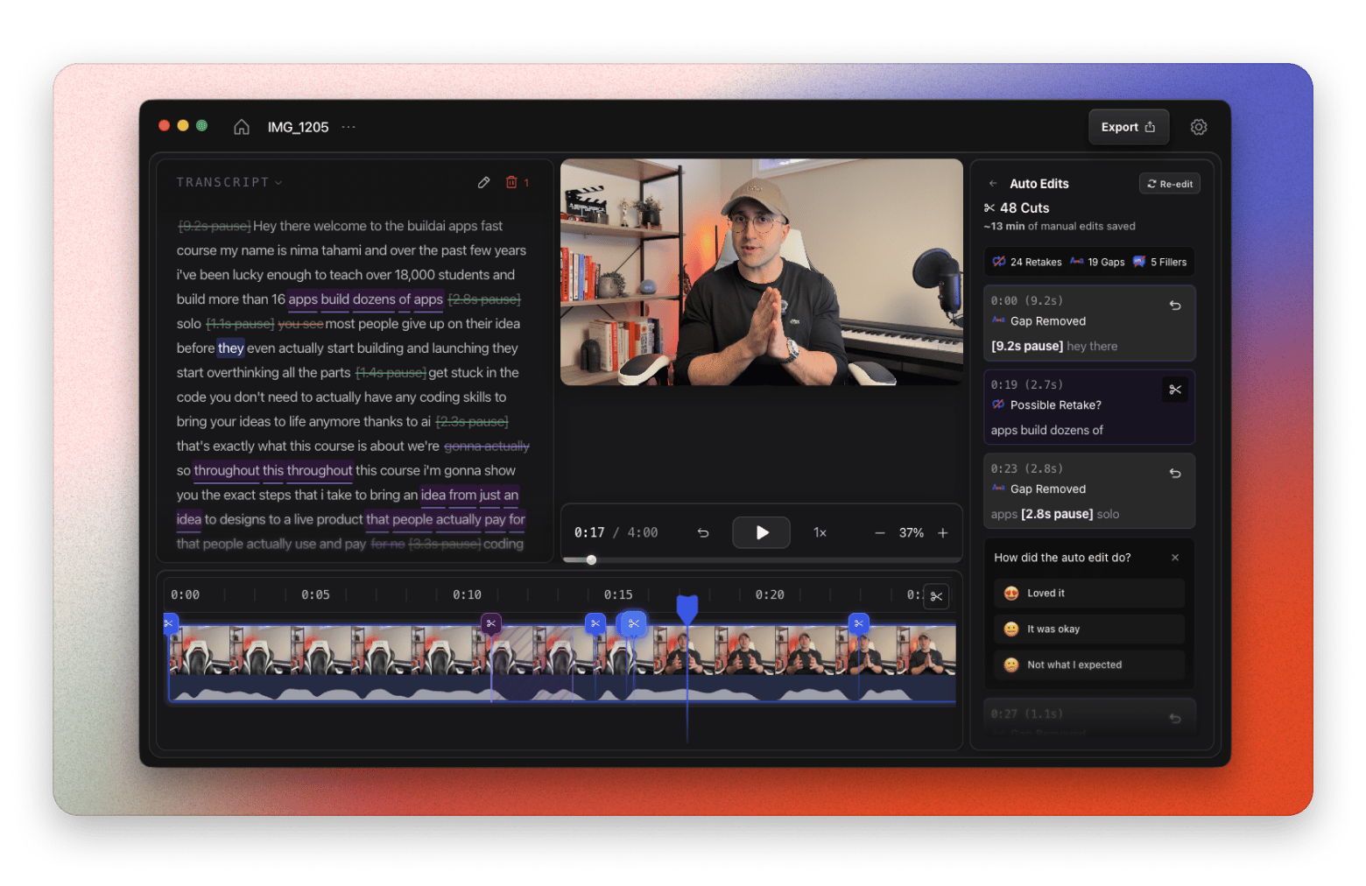Click highlighted word 'they' in transcript
Image resolution: width=1366 pixels, height=886 pixels.
[x=231, y=348]
